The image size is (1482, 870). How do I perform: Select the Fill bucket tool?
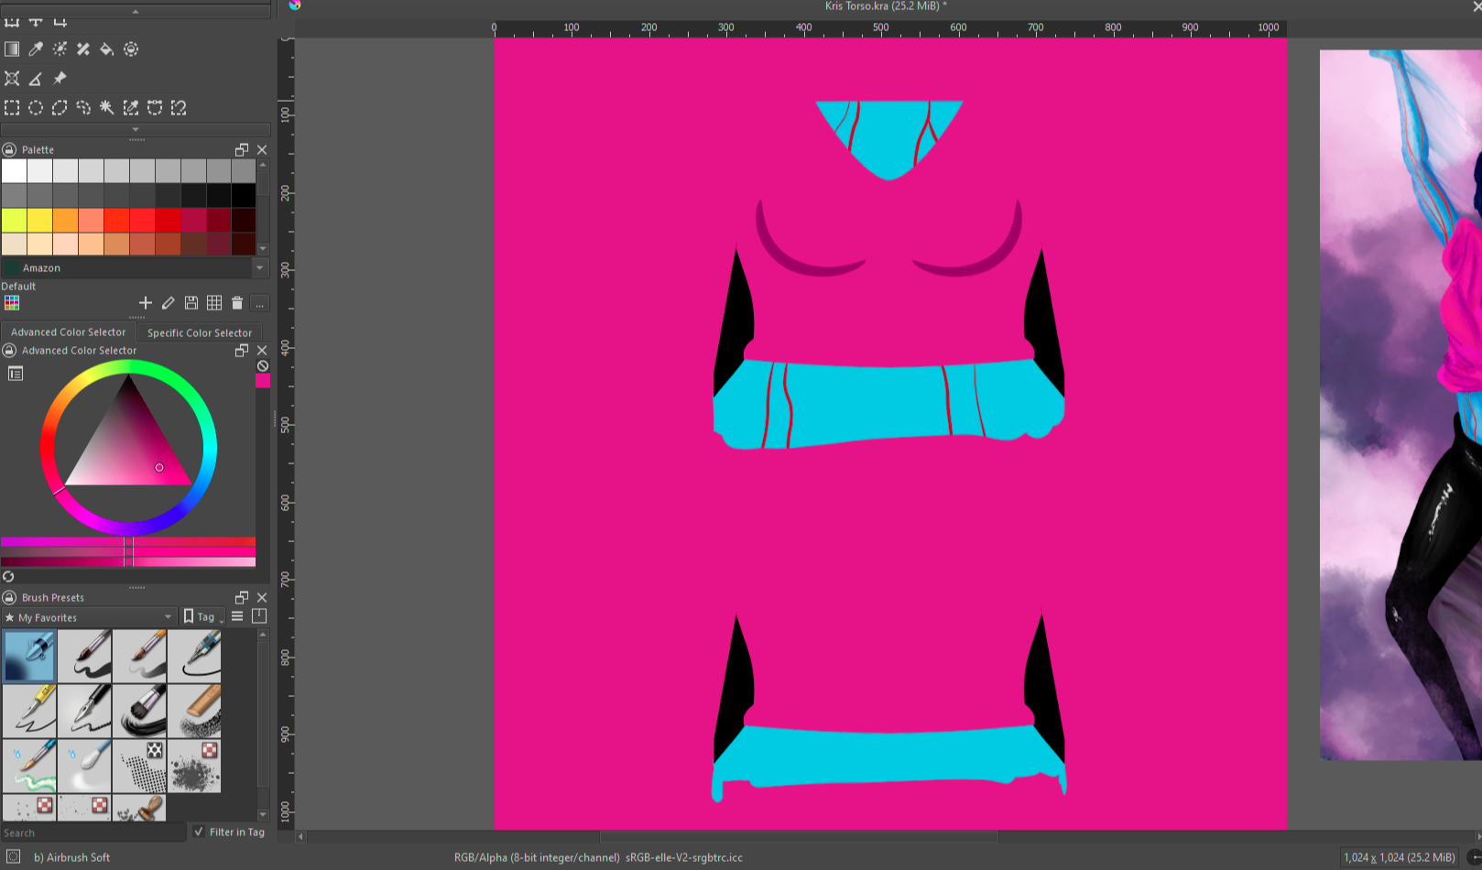(x=107, y=49)
